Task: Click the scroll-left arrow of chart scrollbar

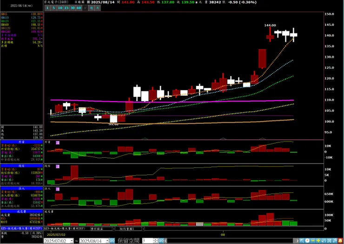Action: point(165,241)
